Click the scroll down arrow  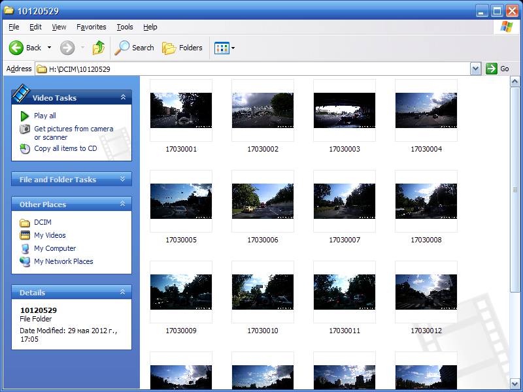click(x=515, y=384)
